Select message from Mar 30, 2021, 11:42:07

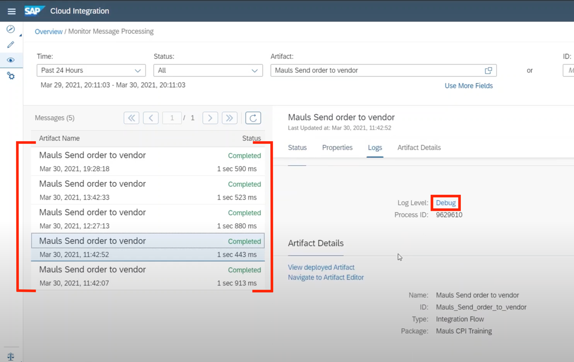(x=148, y=276)
